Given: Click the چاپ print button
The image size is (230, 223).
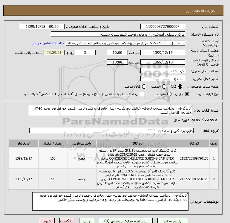Looking at the screenshot, I should click(87, 221).
